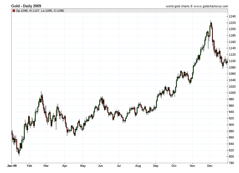This screenshot has height=173, width=239.
Task: Click the 1080 price axis label
Action: click(x=232, y=67)
